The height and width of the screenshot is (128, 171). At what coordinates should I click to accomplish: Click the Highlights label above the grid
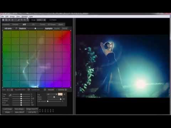click(49, 28)
